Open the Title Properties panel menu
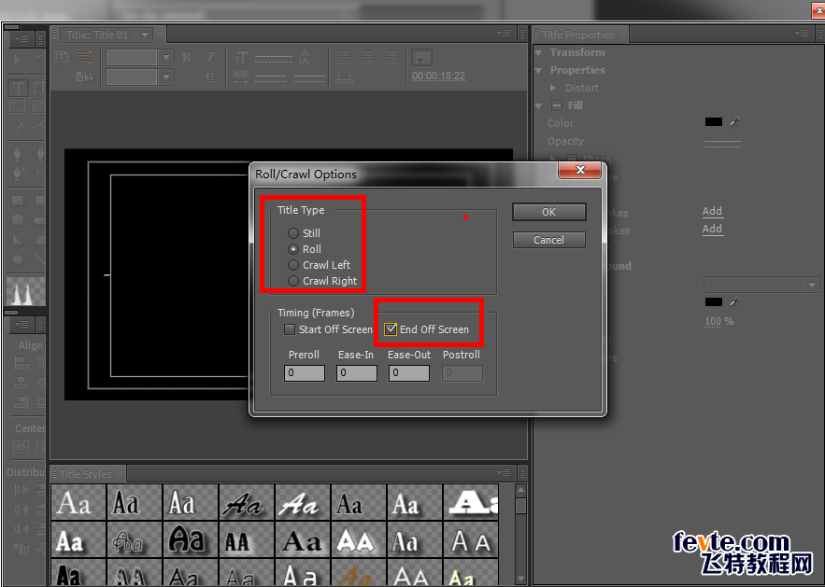 tap(802, 34)
